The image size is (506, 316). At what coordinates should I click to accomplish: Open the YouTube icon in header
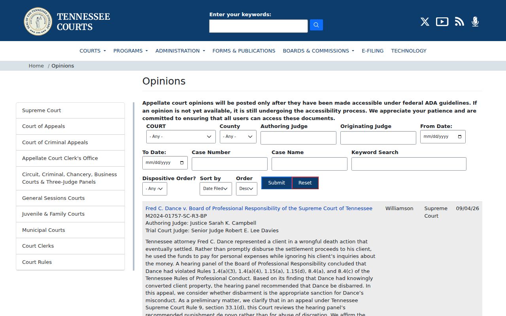click(442, 22)
